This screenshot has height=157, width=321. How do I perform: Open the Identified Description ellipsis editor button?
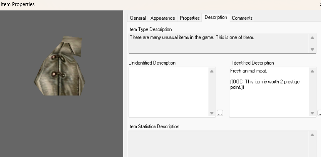point(319,113)
